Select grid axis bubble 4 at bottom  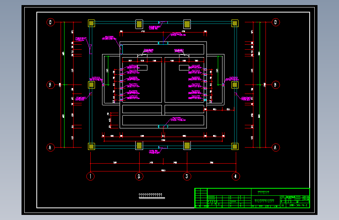click(236, 176)
